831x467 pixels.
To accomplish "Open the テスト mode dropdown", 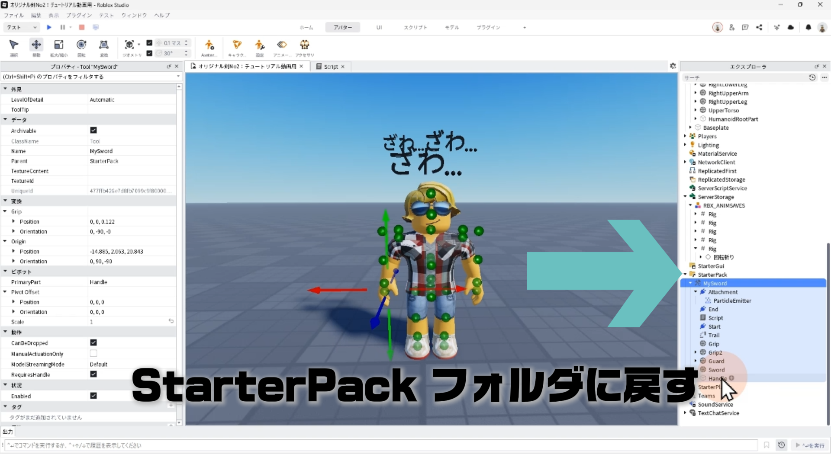I will coord(22,27).
